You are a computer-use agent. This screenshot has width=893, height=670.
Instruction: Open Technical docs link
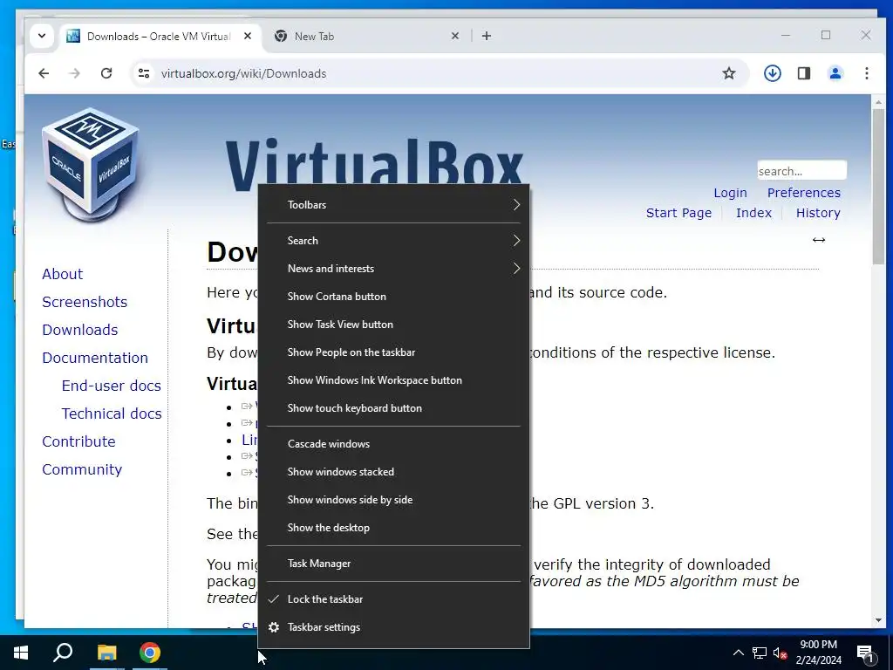[x=112, y=414]
